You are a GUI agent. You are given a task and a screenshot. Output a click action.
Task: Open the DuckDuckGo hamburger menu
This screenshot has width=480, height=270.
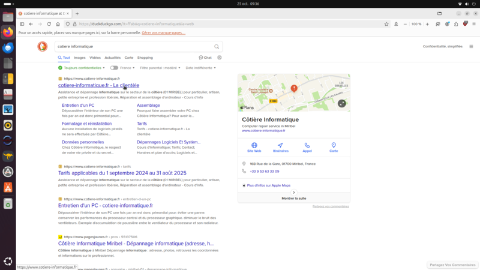click(x=471, y=47)
